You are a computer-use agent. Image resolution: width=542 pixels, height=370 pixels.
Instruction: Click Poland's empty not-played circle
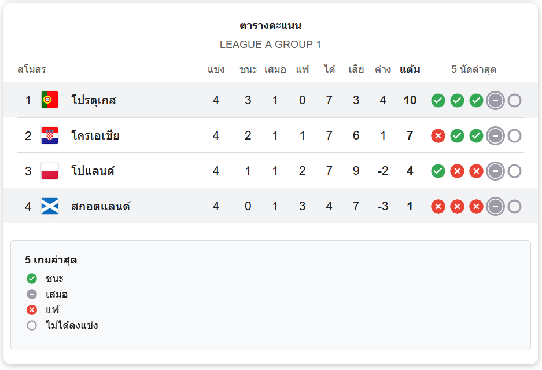pyautogui.click(x=514, y=171)
